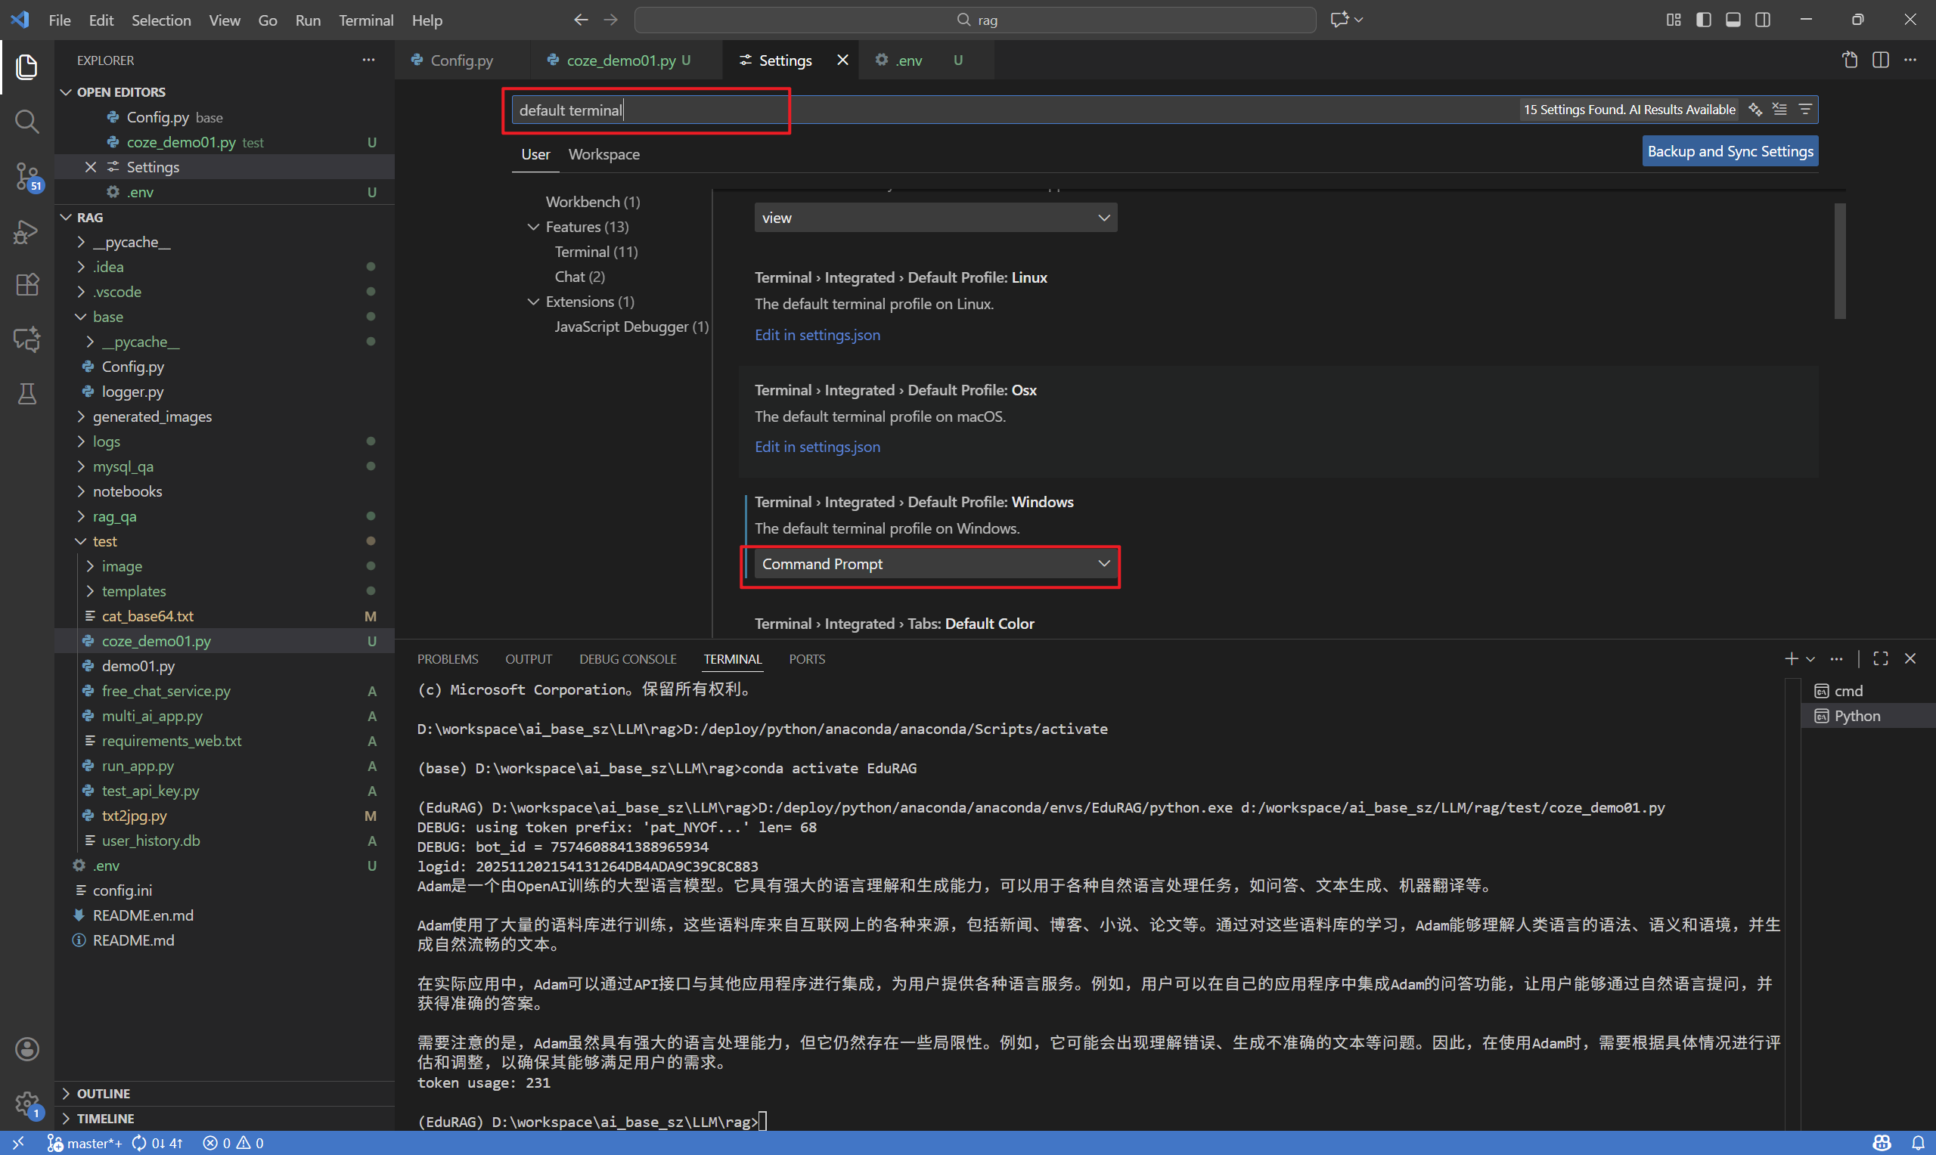Click Backup and Sync Settings
Screen dimensions: 1936x1155
(1729, 150)
